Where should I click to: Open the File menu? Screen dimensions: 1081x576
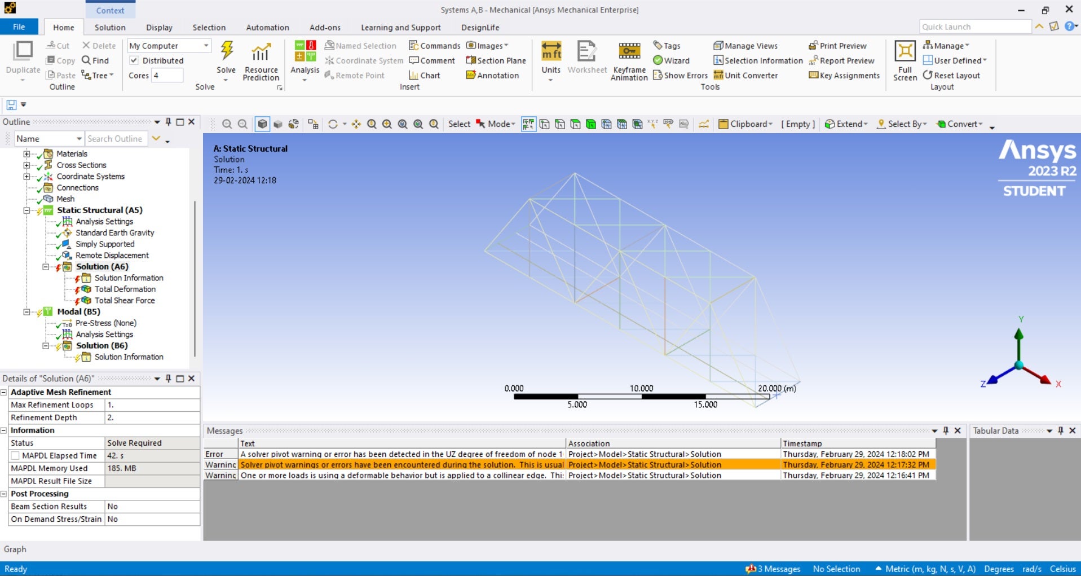[x=19, y=27]
